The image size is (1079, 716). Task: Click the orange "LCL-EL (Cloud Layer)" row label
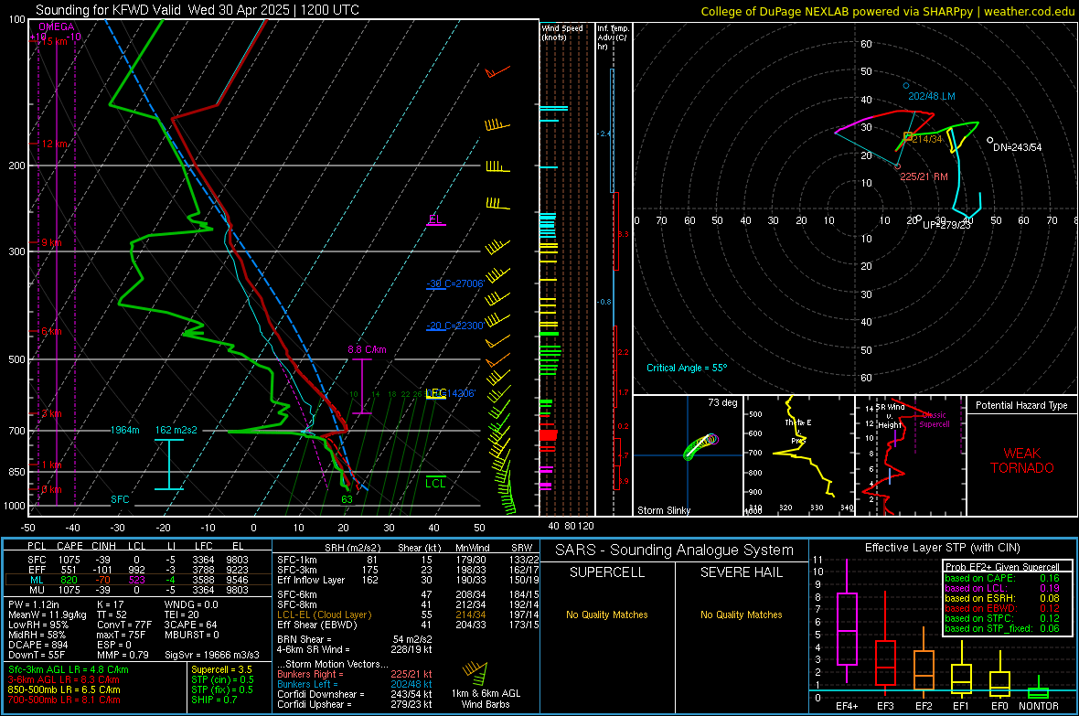tap(324, 614)
